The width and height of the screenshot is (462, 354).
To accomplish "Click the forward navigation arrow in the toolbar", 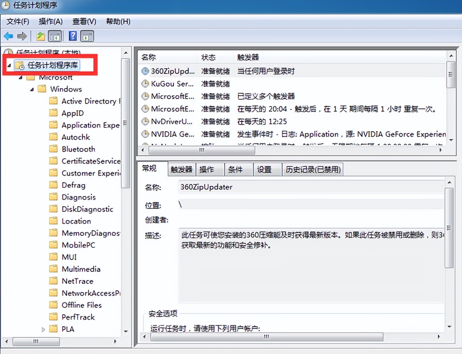I will (22, 36).
